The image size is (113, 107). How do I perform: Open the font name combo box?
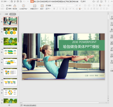[x=60, y=5]
